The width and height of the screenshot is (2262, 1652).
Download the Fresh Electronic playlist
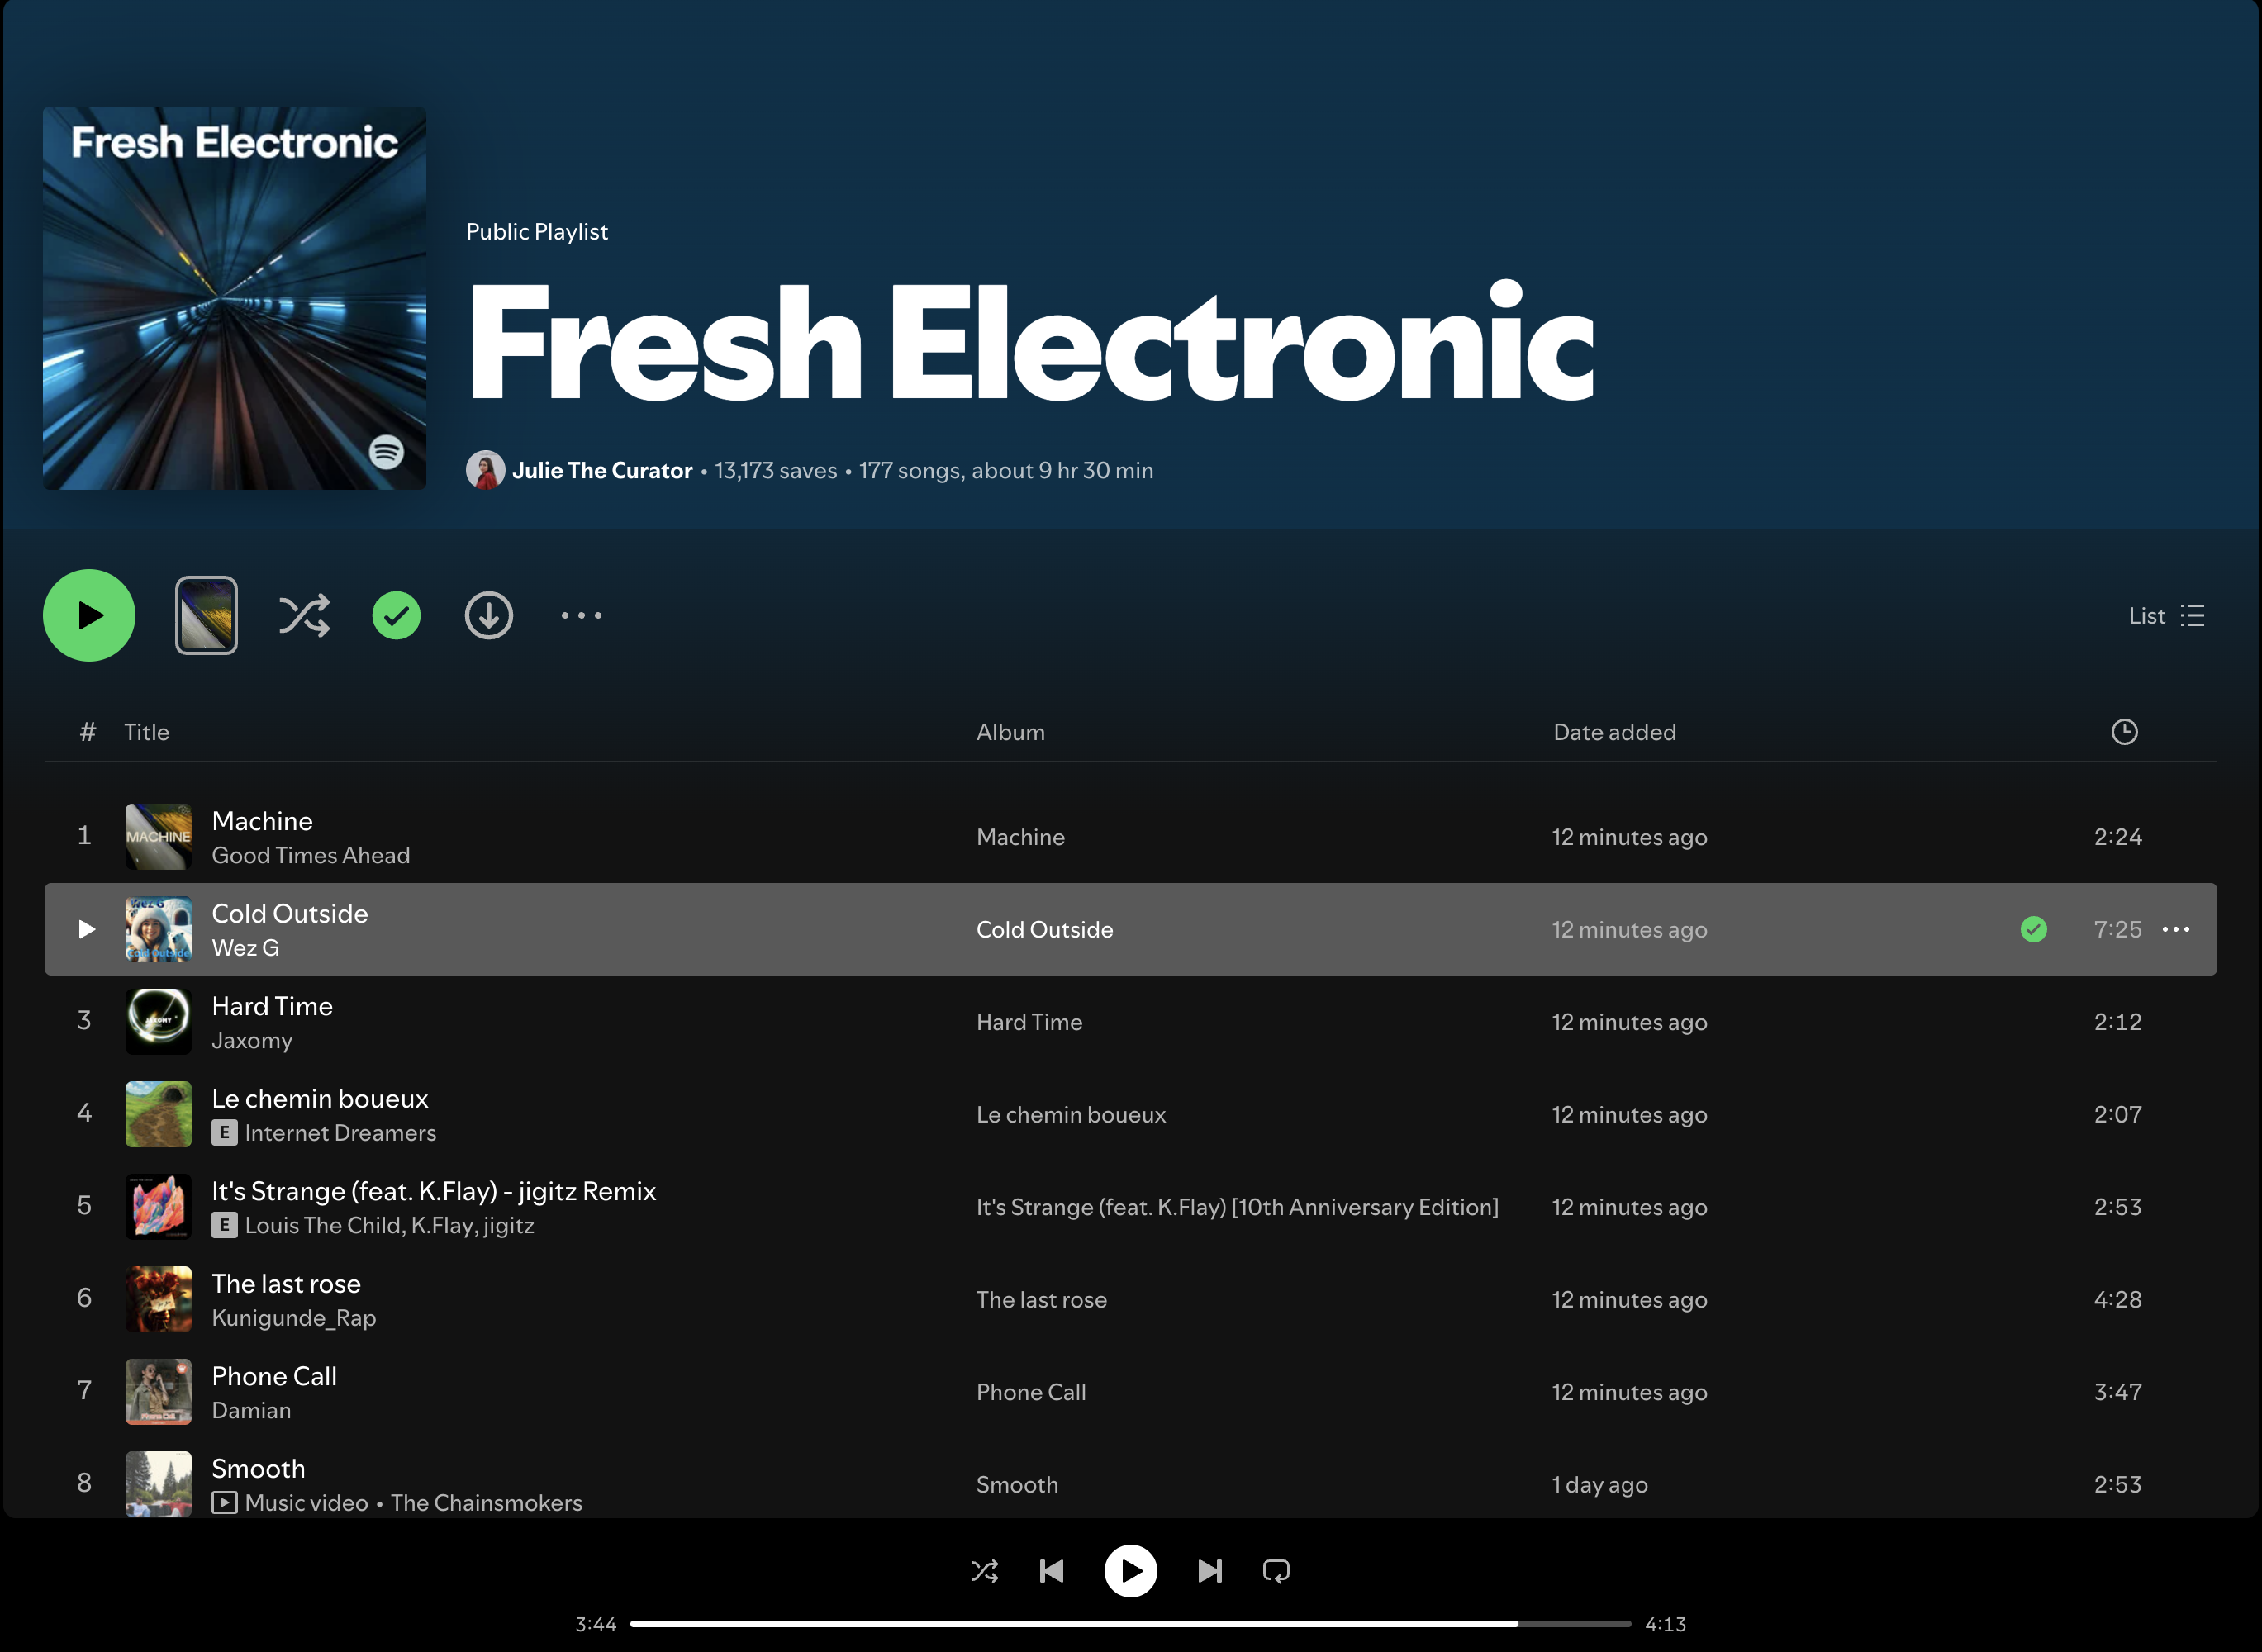point(488,616)
